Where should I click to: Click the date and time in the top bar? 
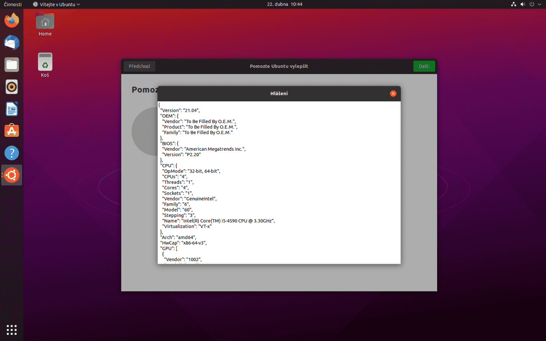285,4
